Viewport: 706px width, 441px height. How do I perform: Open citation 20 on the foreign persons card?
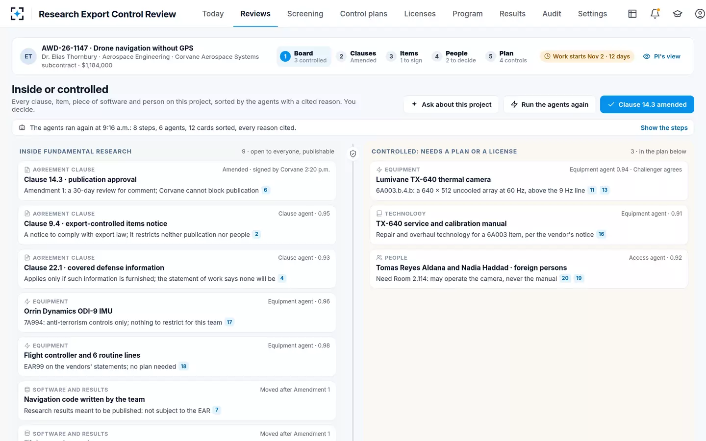click(565, 278)
